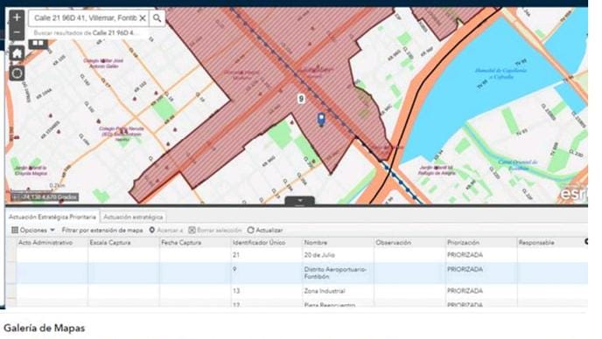The width and height of the screenshot is (602, 339).
Task: Click the blue location pin marker
Action: [x=321, y=120]
